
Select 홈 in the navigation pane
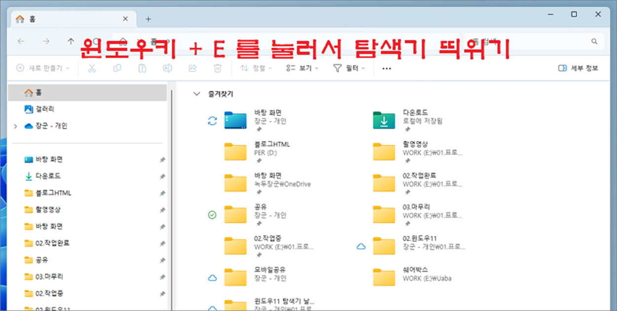(x=88, y=92)
